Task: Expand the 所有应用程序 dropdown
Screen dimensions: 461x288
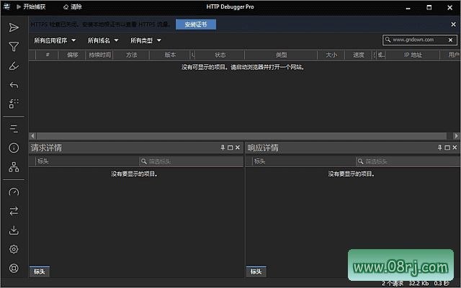Action: 55,40
